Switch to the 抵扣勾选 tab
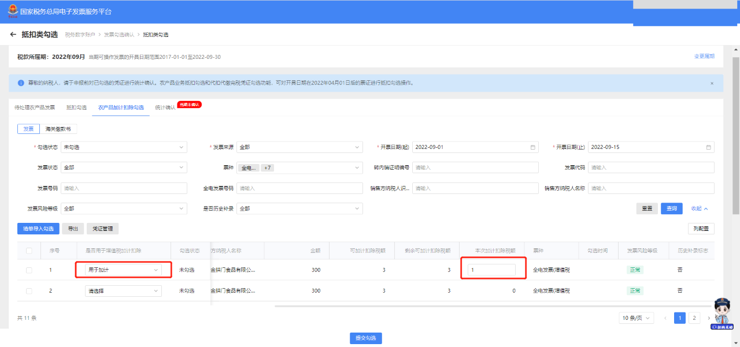 pos(76,107)
